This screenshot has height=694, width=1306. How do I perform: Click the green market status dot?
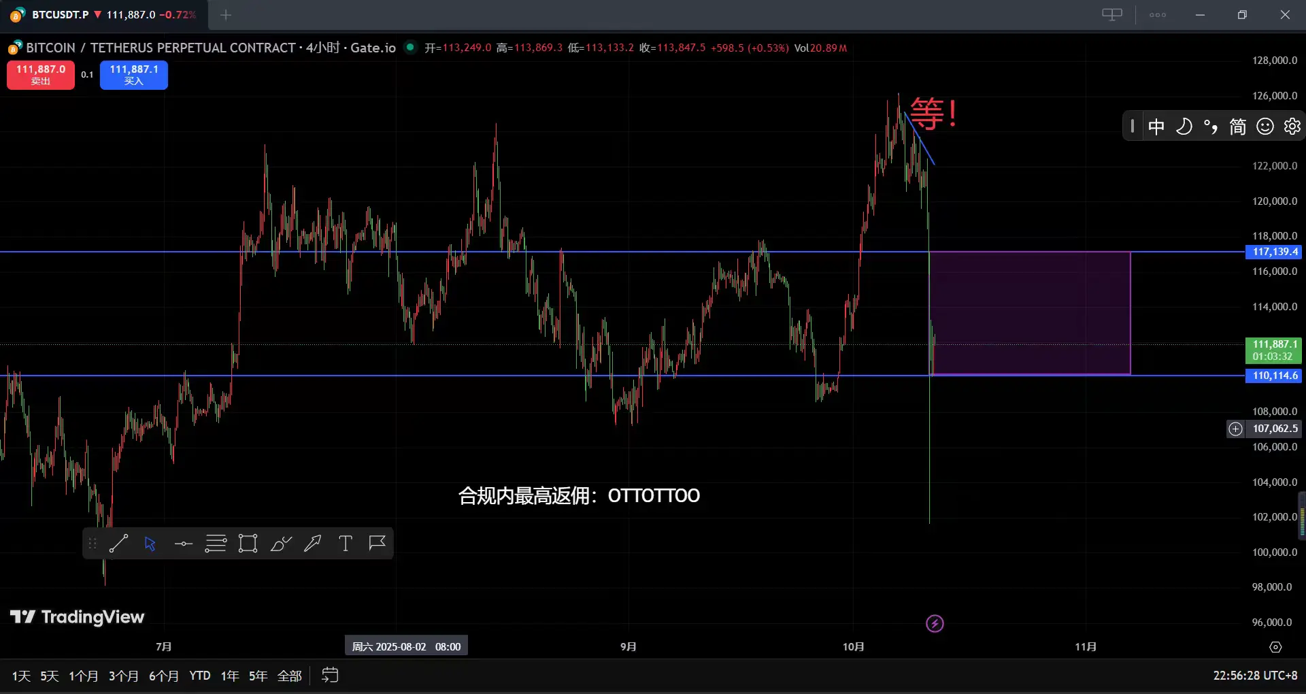(x=410, y=47)
